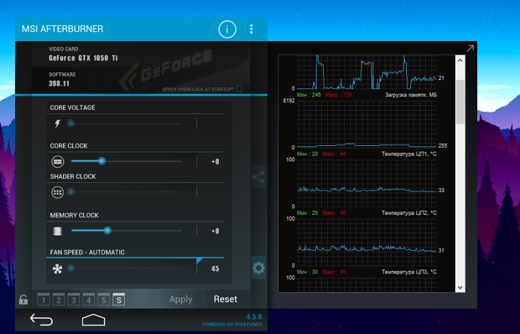This screenshot has width=520, height=334.
Task: Select profile slot 5
Action: click(103, 299)
